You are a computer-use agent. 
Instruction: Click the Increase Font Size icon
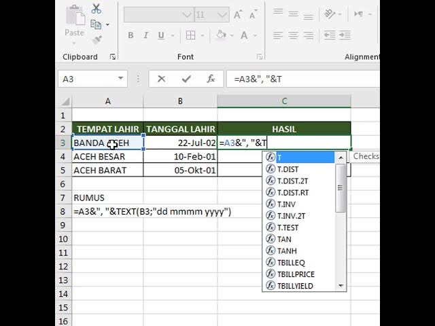point(238,14)
